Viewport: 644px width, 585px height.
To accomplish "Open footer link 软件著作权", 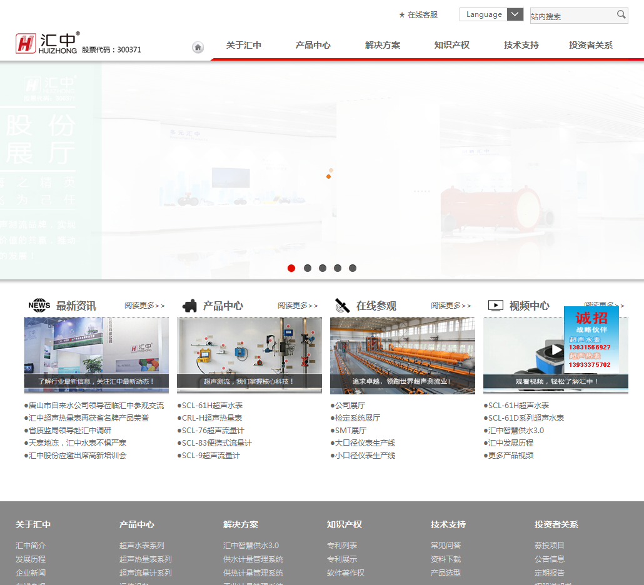I will [346, 572].
